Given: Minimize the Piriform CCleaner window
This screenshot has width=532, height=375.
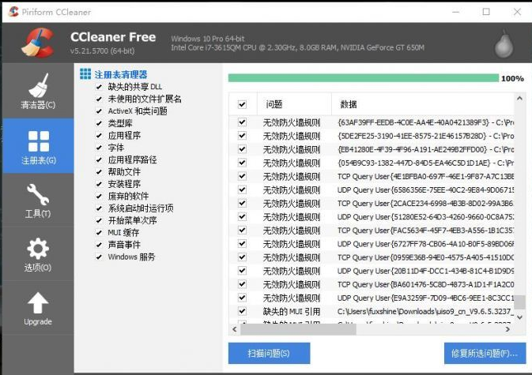Looking at the screenshot, I should point(455,12).
